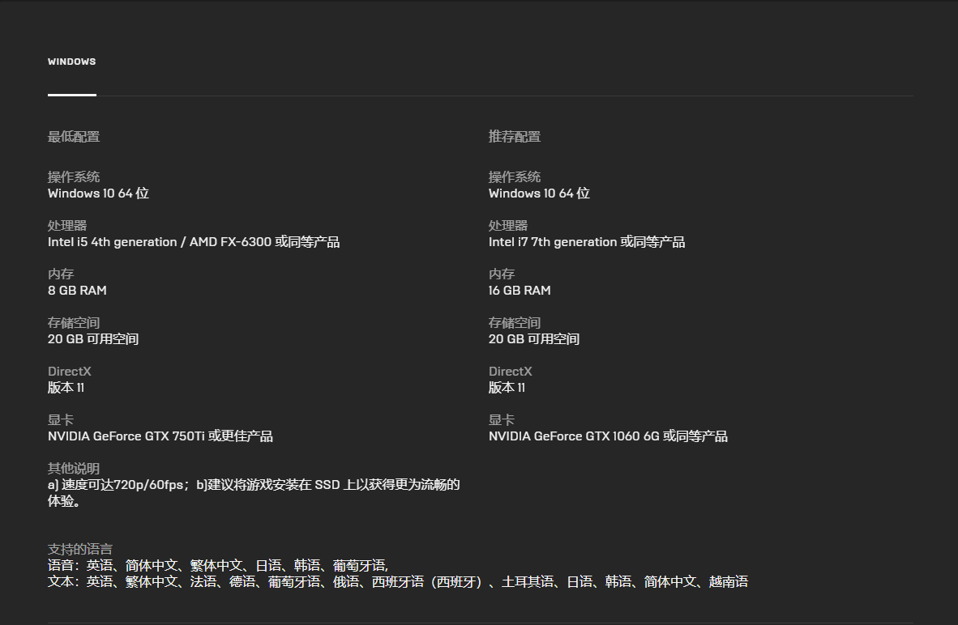This screenshot has height=625, width=958.
Task: Click the 8 GB RAM value
Action: point(77,291)
